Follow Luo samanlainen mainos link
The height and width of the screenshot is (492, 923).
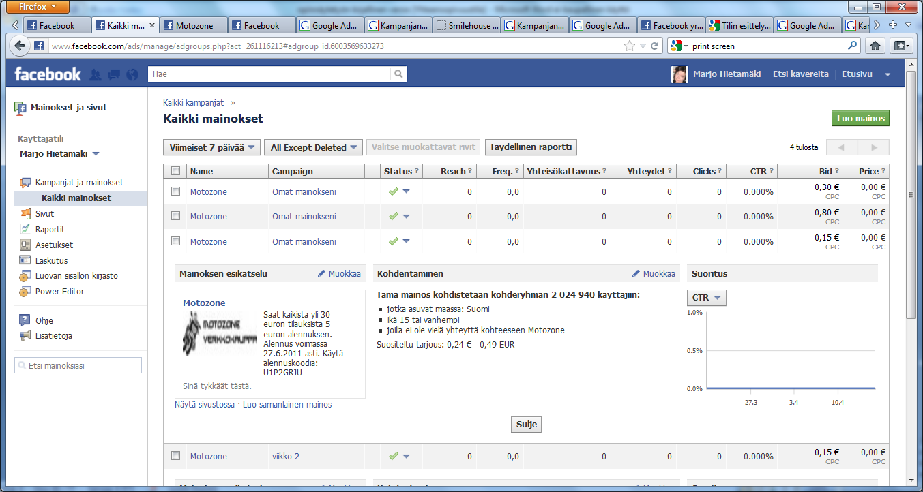tap(287, 405)
